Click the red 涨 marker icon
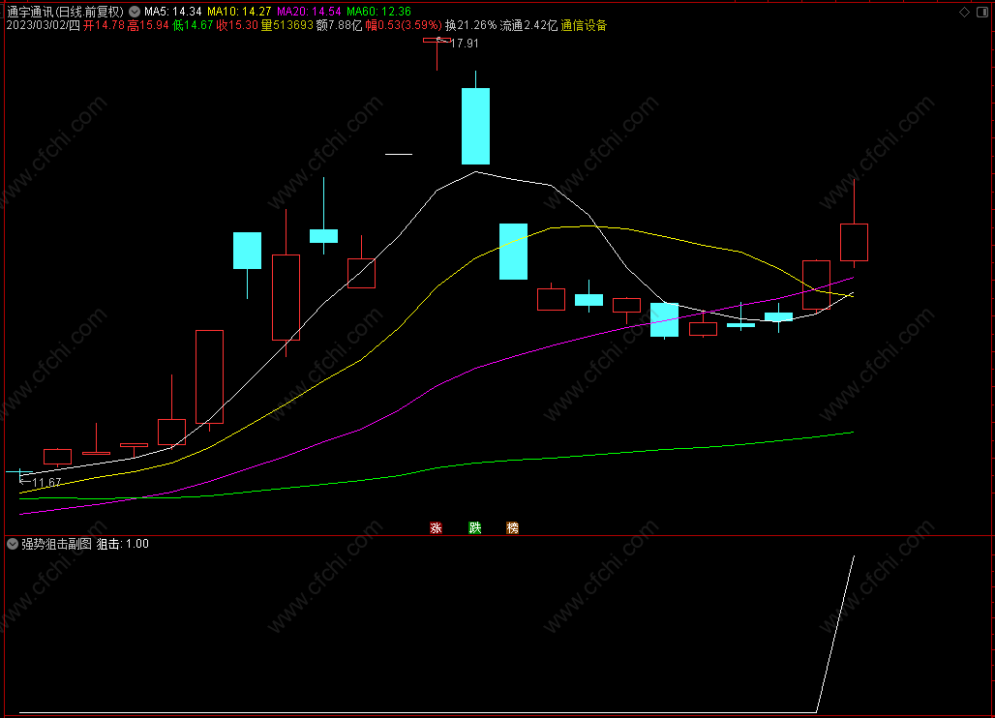Screen dimensions: 995x718 tap(436, 527)
